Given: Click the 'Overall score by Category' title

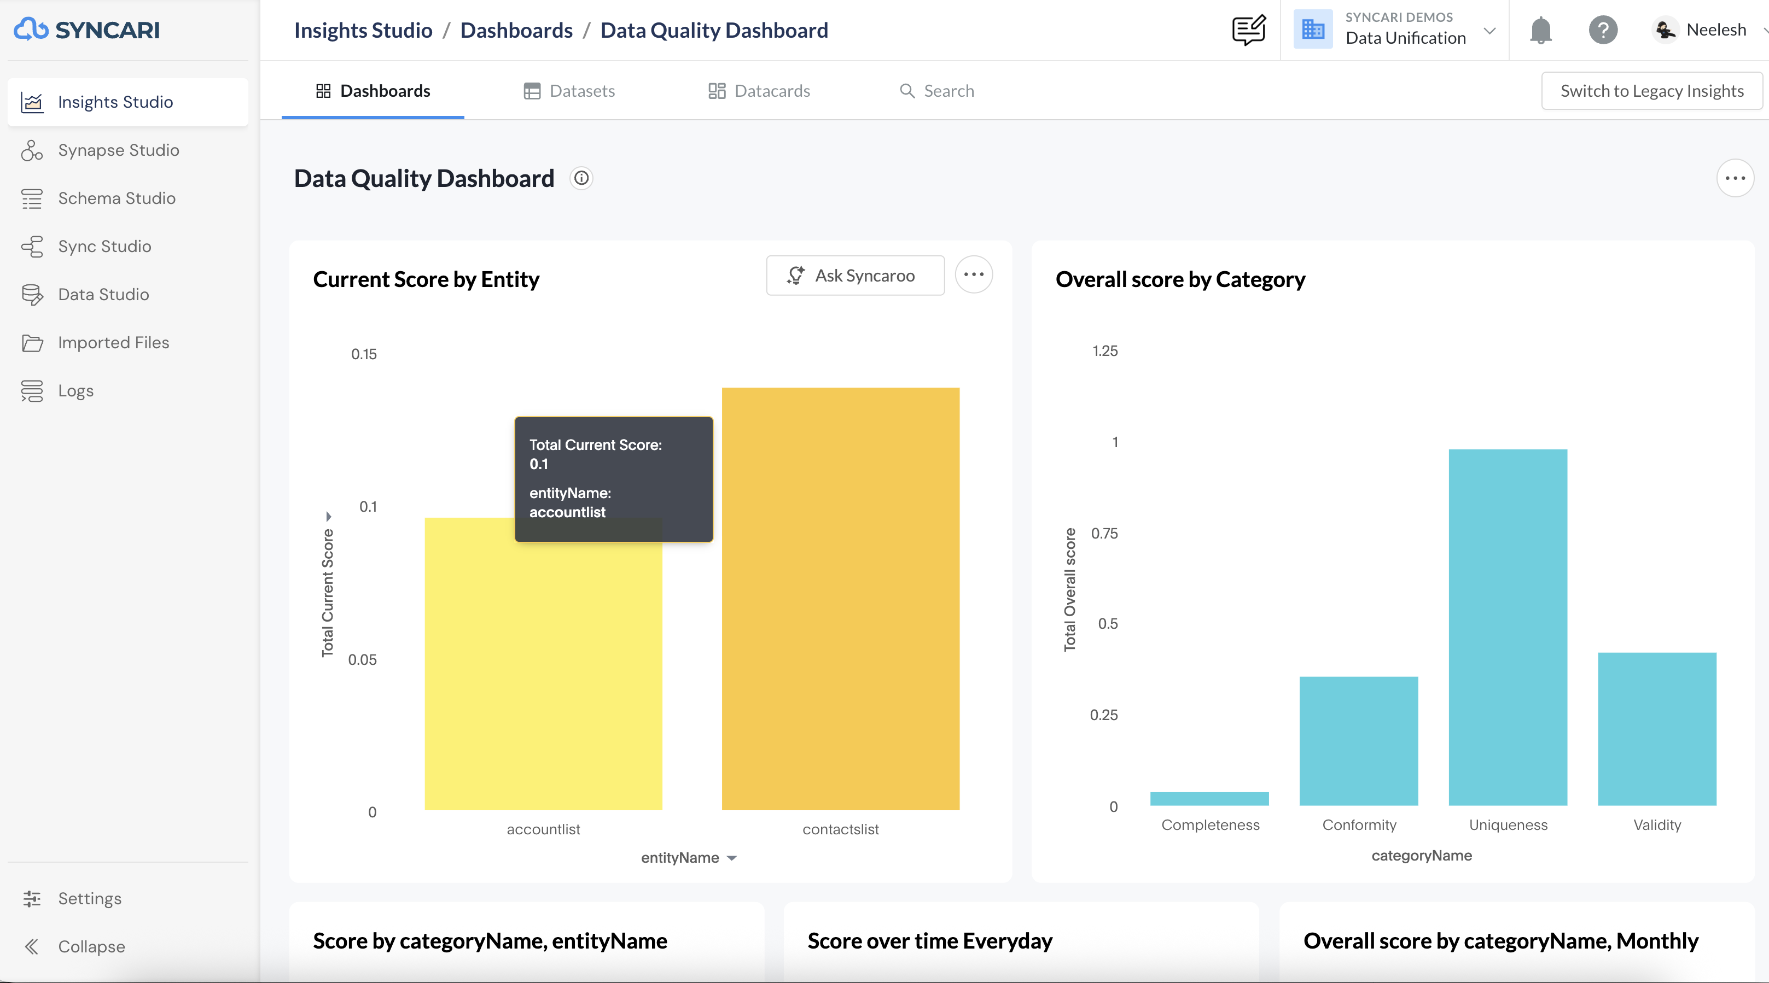Looking at the screenshot, I should pos(1180,279).
